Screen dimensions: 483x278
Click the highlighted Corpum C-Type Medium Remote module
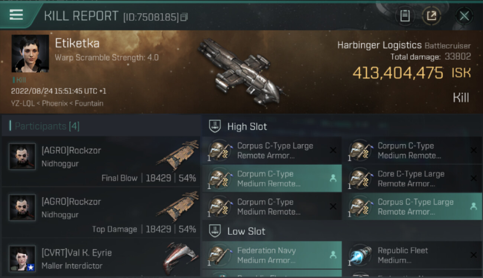[x=272, y=179]
